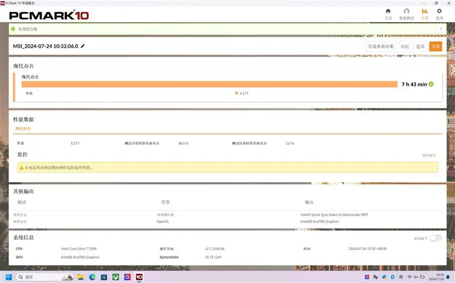This screenshot has width=455, height=283.
Task: Click the warning triangle in monitoring notice
Action: 22,167
